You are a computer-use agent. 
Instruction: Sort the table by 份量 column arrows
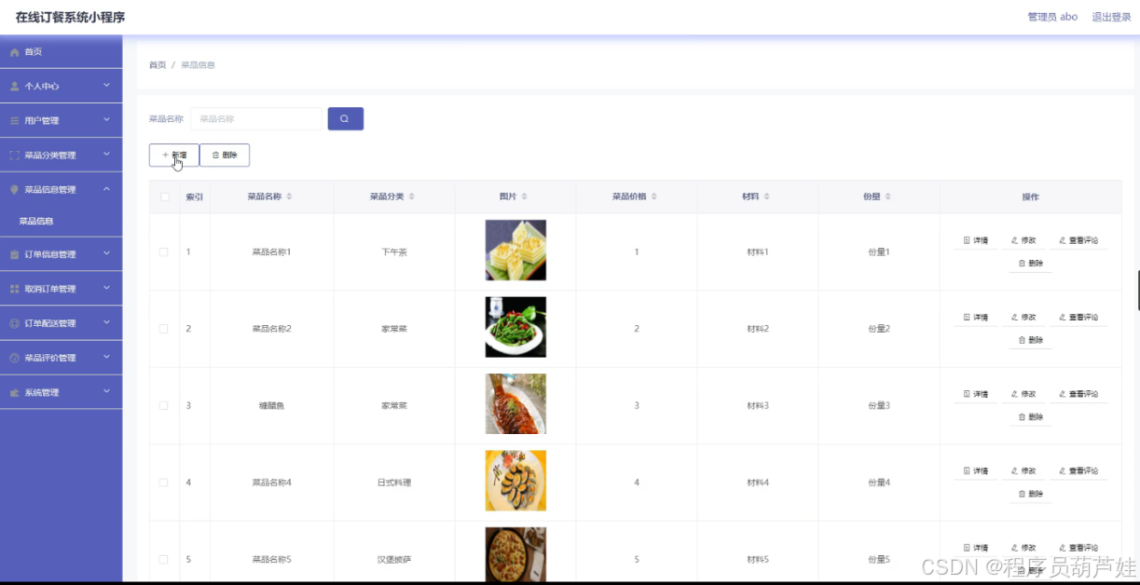[887, 197]
